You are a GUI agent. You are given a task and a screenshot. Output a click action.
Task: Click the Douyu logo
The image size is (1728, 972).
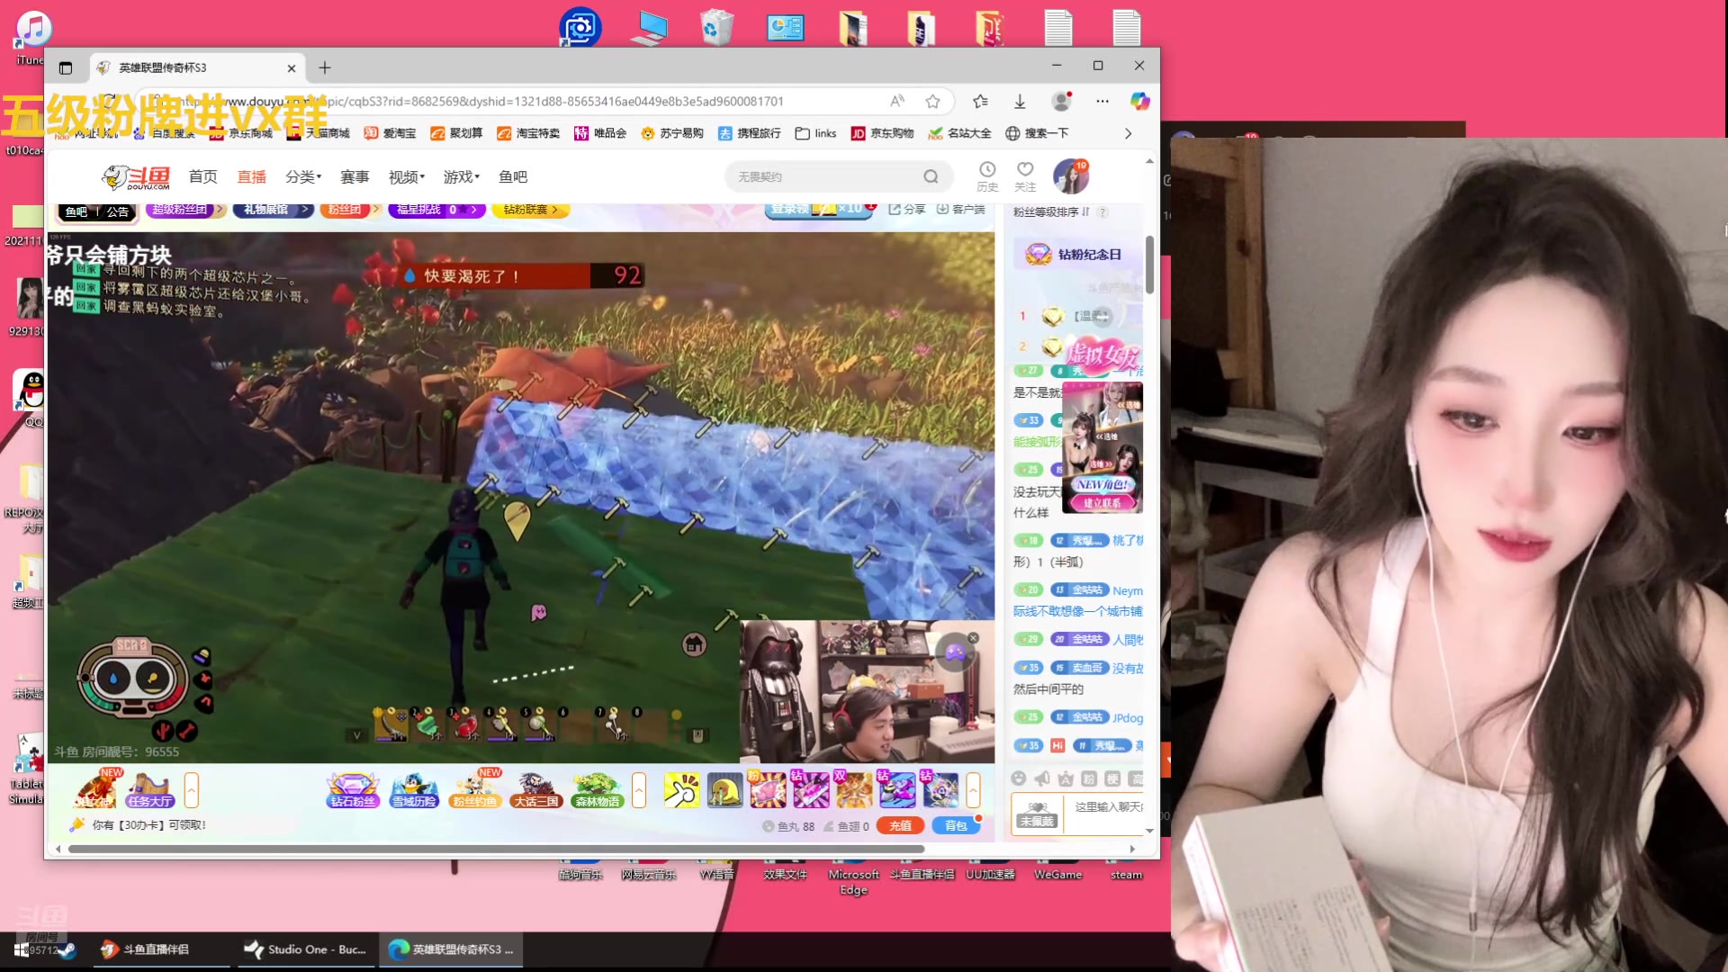[136, 177]
